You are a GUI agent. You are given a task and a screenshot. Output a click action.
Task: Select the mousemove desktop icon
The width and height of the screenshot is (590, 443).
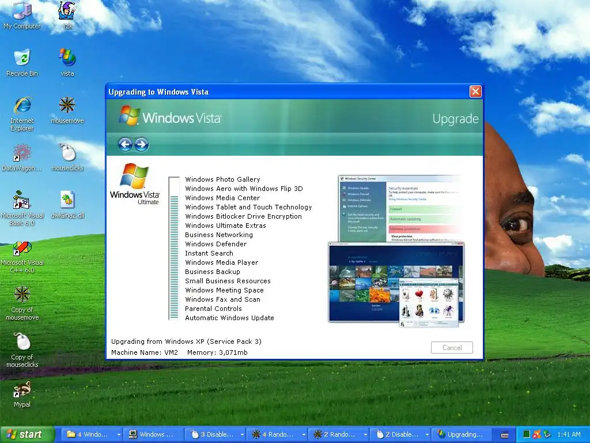[x=67, y=110]
